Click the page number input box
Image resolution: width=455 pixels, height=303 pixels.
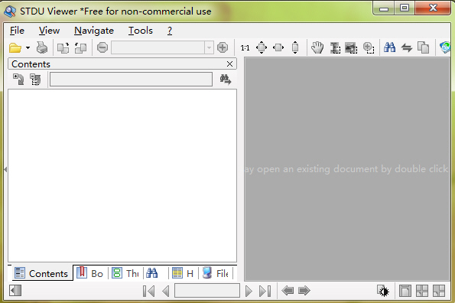tap(207, 291)
